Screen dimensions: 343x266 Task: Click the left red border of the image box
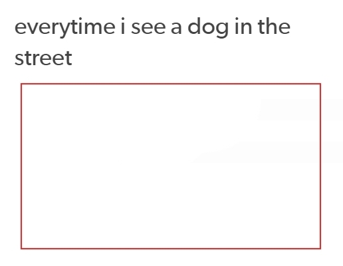point(21,166)
